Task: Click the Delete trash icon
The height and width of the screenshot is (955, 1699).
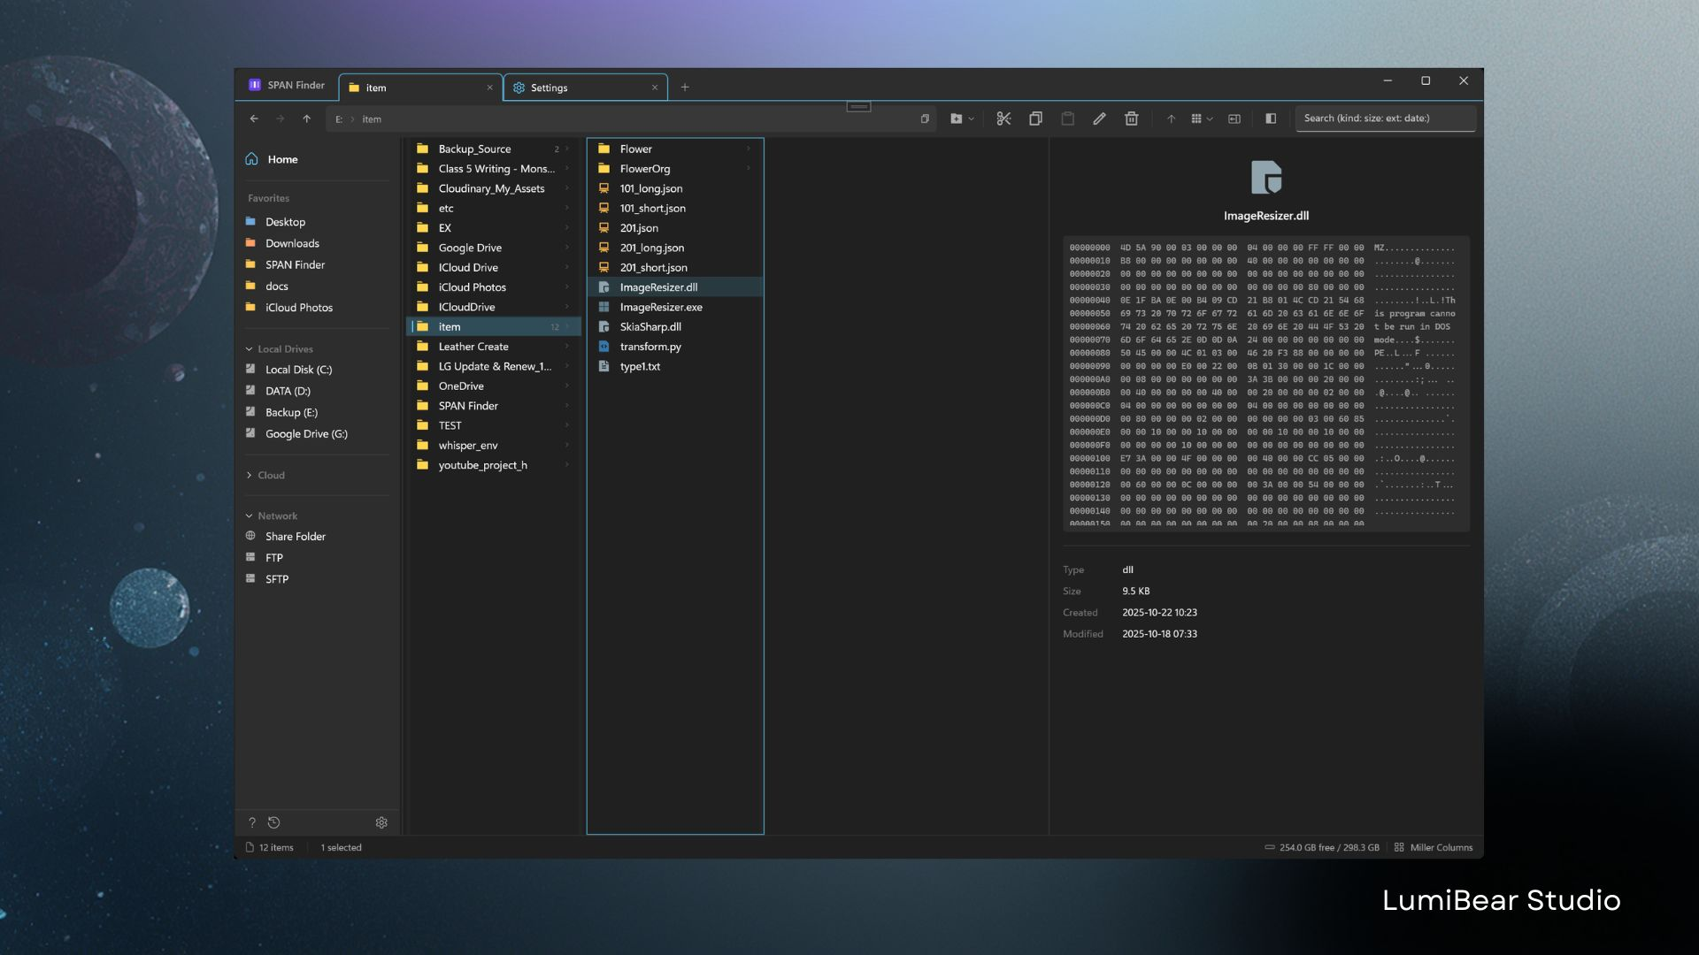Action: pos(1131,118)
